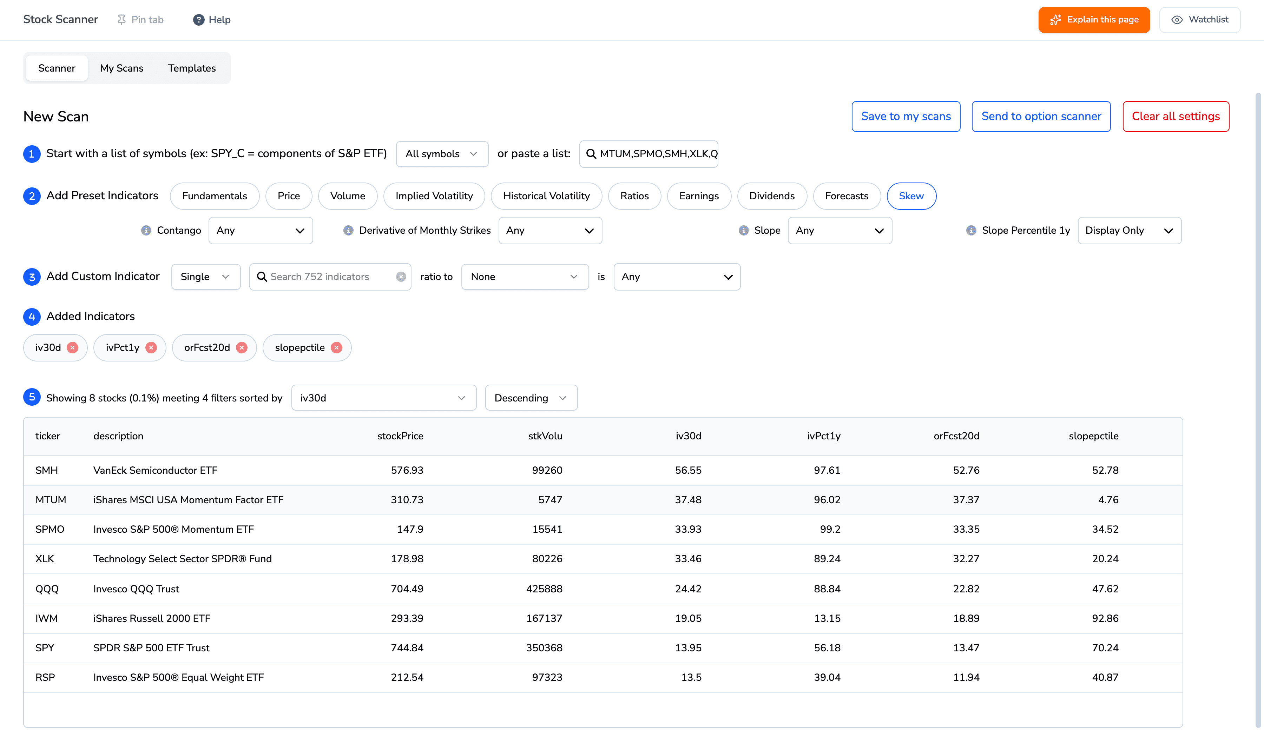The image size is (1264, 744).
Task: Open the Templates tab
Action: (x=192, y=68)
